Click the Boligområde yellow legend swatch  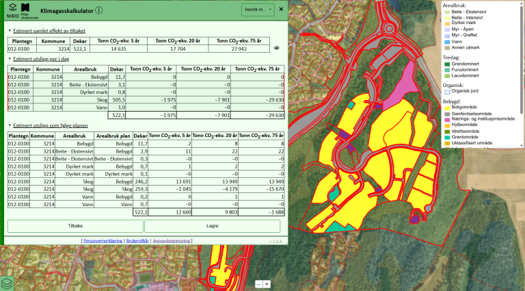tap(446, 107)
